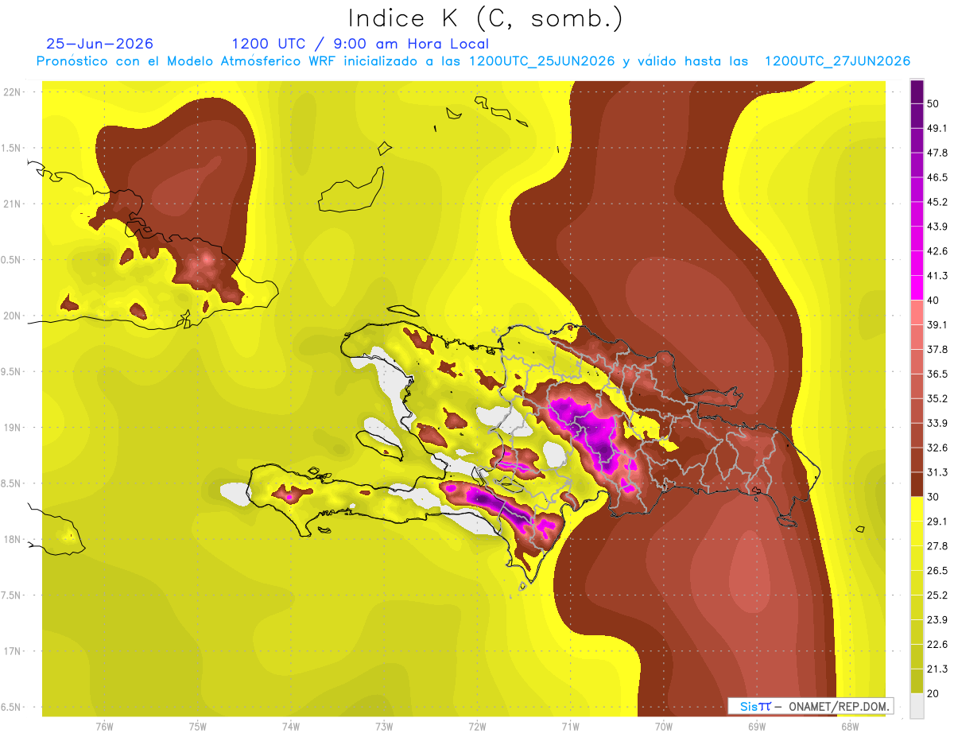Click the legend value '32.6'
The image size is (954, 737).
(x=937, y=448)
